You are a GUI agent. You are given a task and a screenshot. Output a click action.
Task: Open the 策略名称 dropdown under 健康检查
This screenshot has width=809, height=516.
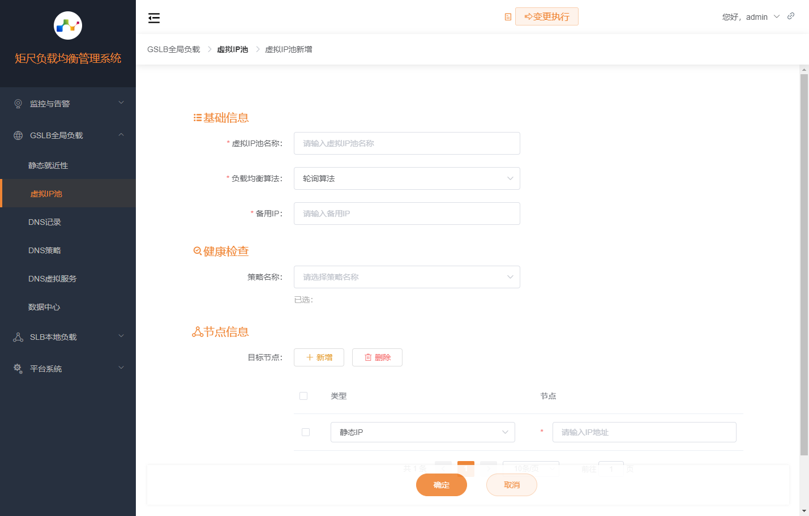406,277
